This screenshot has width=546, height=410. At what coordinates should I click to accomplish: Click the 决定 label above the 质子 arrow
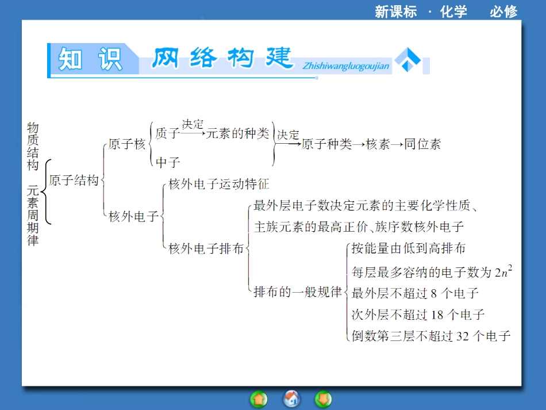[x=193, y=124]
